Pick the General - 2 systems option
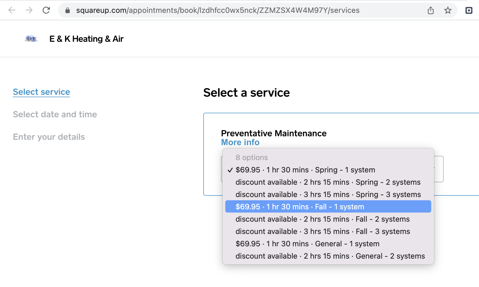 330,256
